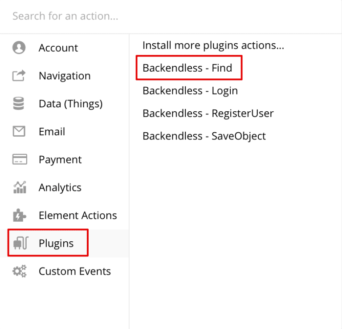Click the Plugins plug icon
This screenshot has width=342, height=329.
tap(21, 243)
